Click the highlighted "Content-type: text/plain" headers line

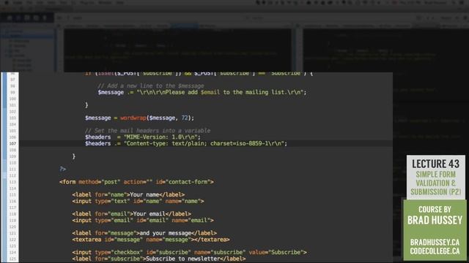(185, 144)
